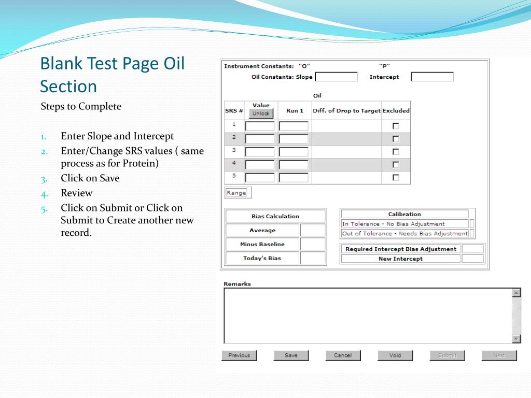The image size is (531, 398).
Task: Click the Value field for SRS 5
Action: [260, 178]
